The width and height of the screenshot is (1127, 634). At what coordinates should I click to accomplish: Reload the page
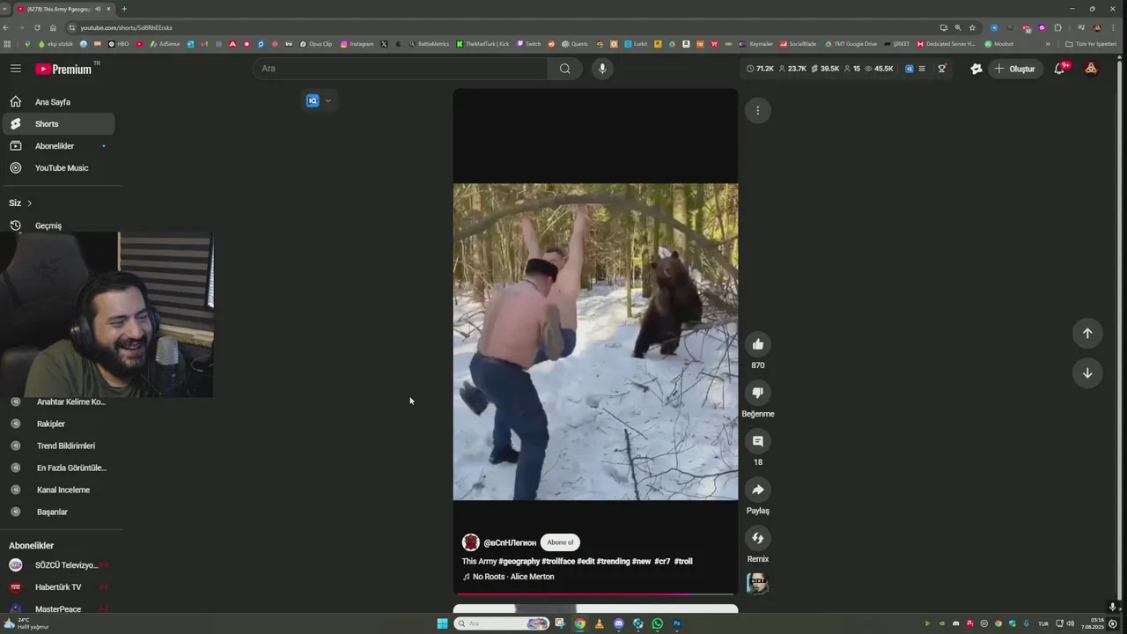click(37, 27)
